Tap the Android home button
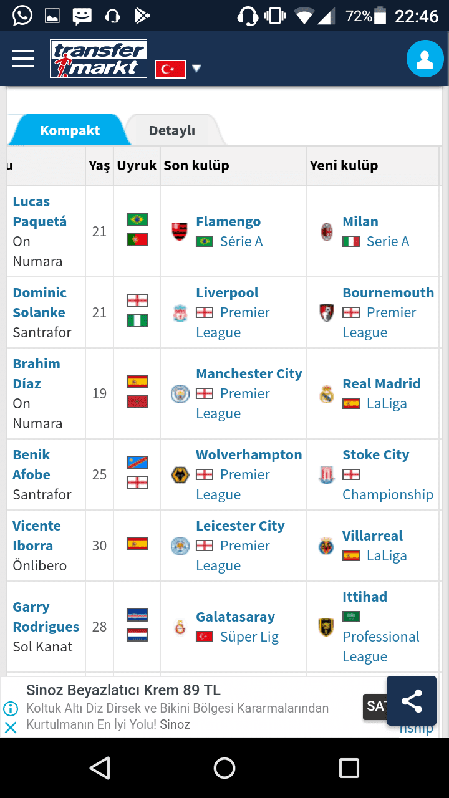Viewport: 449px width, 798px height. tap(224, 768)
